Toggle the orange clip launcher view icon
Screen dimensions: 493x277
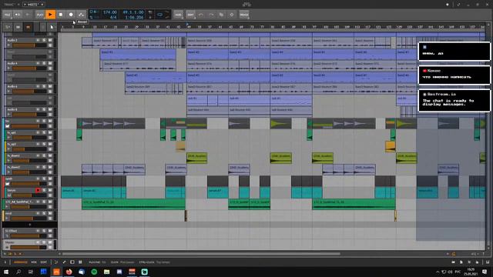coord(29,28)
